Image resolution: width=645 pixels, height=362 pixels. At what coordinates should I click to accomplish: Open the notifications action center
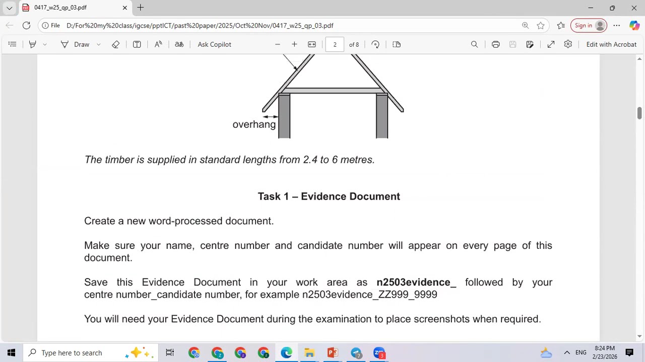click(629, 352)
